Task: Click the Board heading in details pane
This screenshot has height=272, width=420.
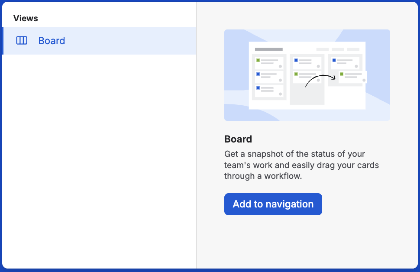Action: 238,139
